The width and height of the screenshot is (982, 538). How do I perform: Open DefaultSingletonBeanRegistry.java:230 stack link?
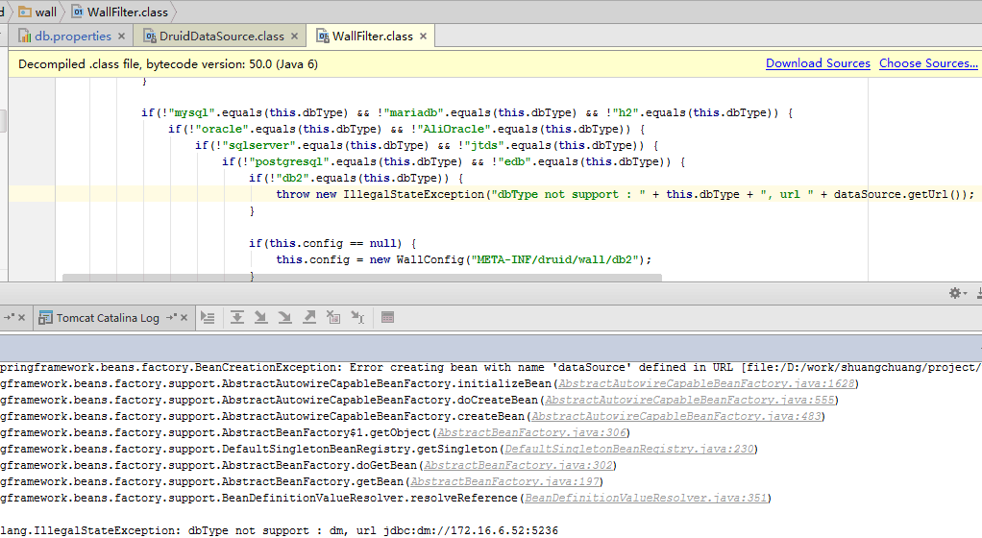tap(629, 449)
